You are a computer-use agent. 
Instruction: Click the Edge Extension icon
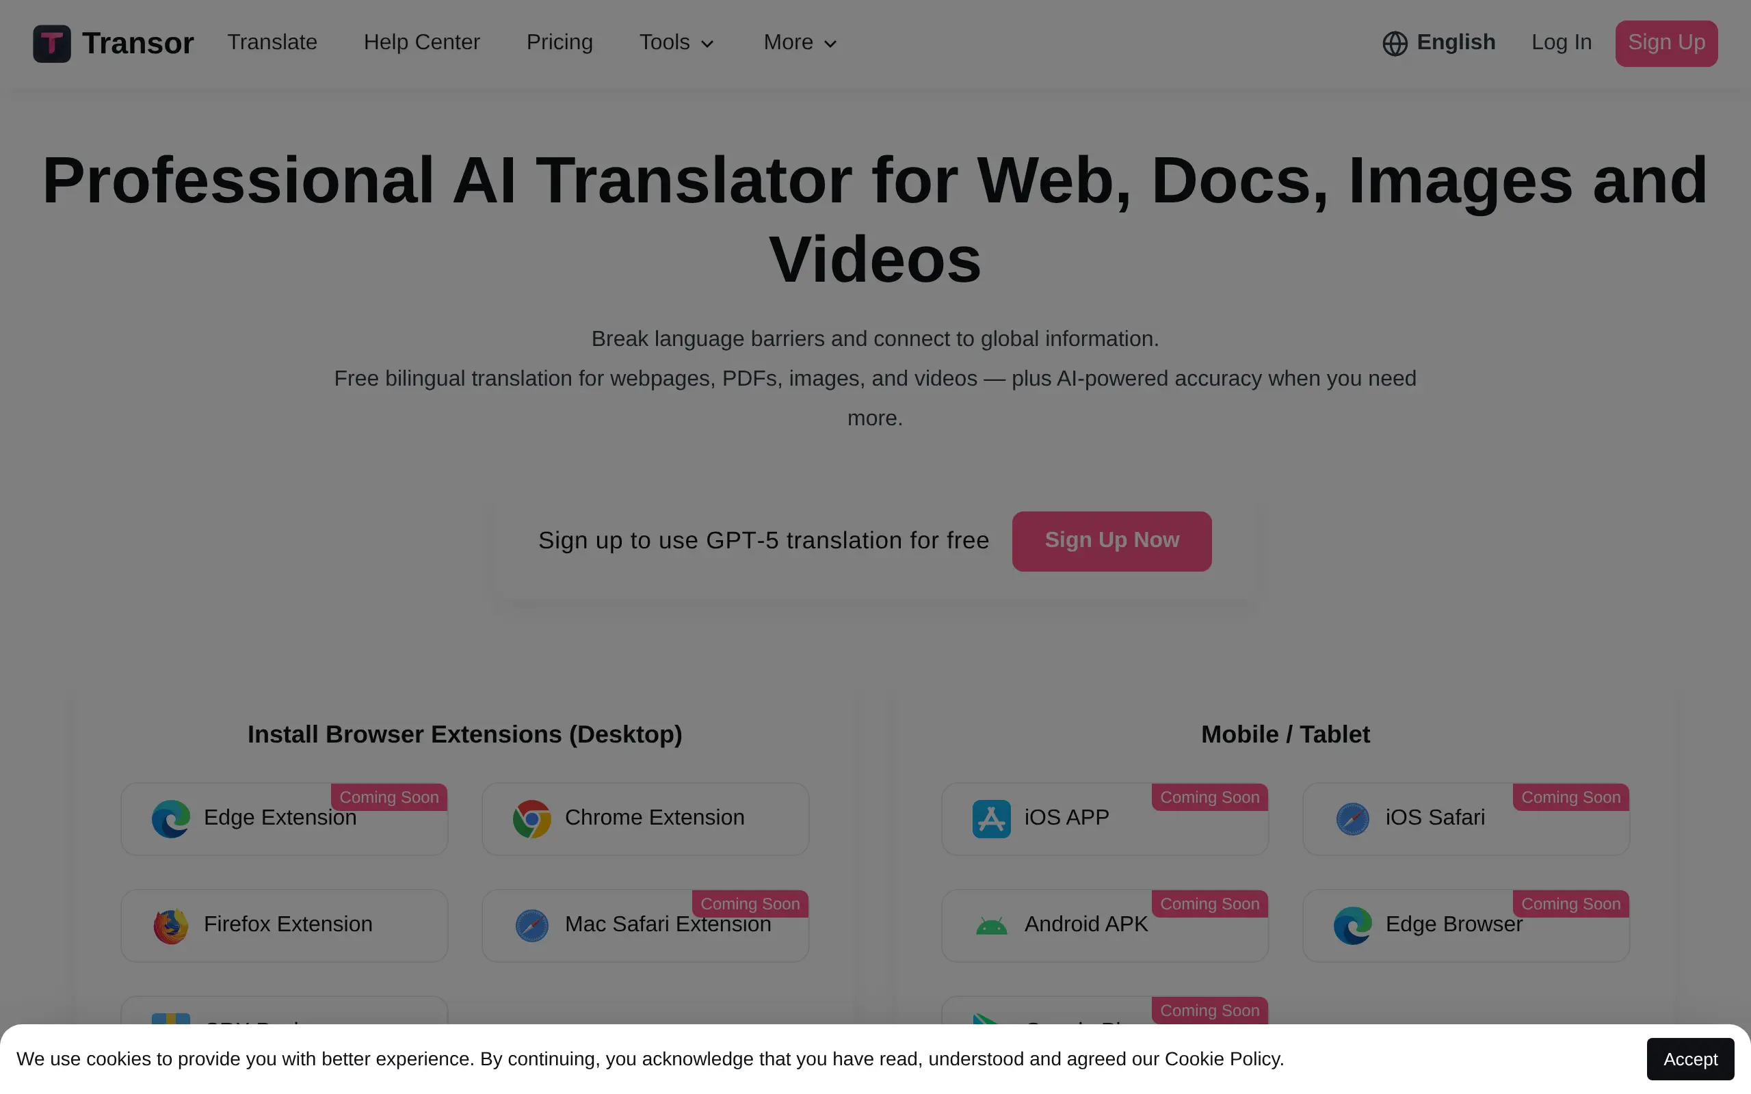tap(171, 818)
